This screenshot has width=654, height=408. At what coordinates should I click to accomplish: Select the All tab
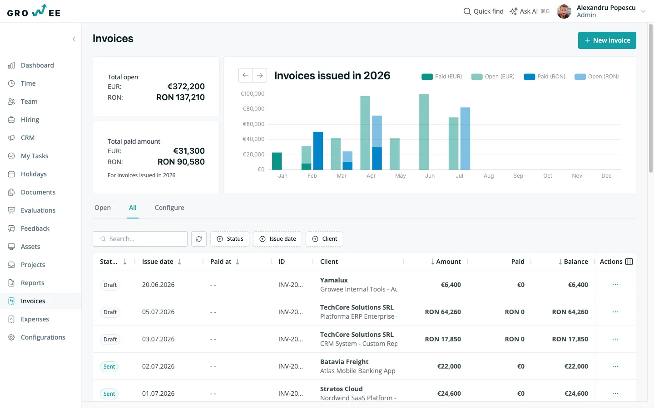(x=133, y=208)
